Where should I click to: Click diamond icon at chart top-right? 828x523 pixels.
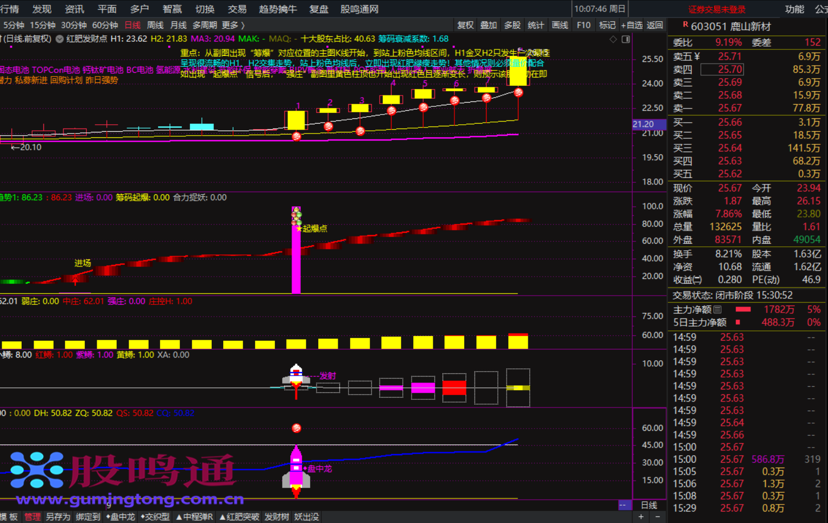tap(613, 39)
